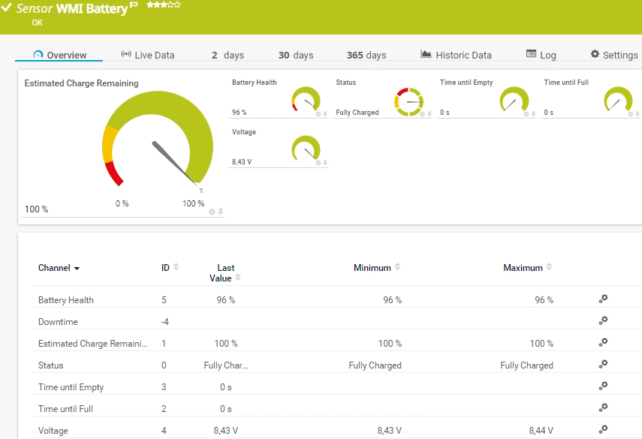Switch to the Live Data tab
This screenshot has height=439, width=642.
pos(148,55)
